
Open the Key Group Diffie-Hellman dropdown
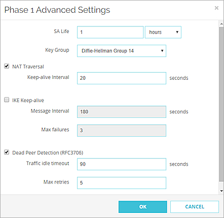click(x=122, y=51)
